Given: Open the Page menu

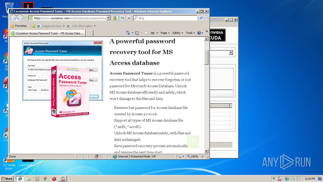Looking at the screenshot, I should [x=165, y=33].
